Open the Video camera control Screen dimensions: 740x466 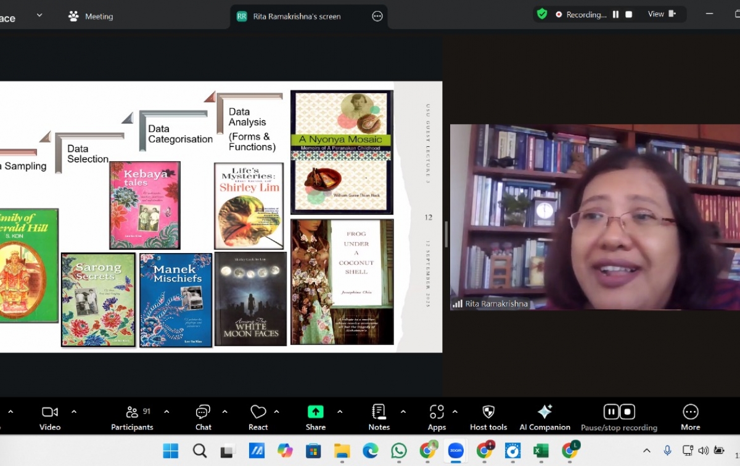pos(50,417)
